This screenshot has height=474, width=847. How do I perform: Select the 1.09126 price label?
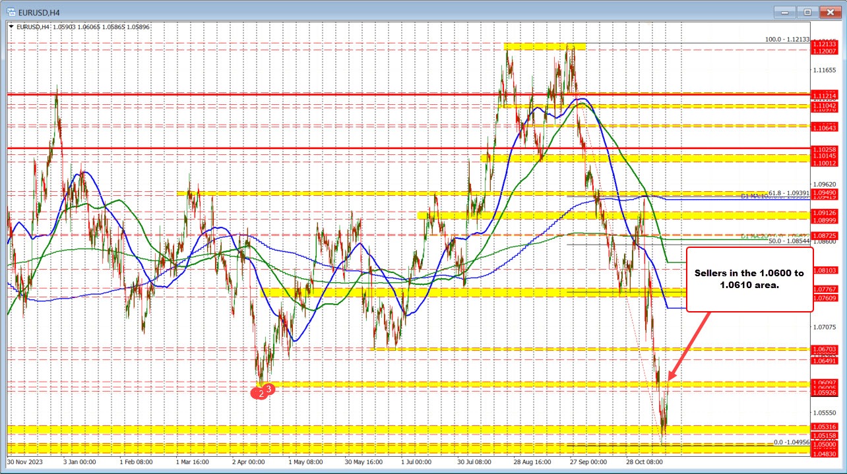coord(825,212)
